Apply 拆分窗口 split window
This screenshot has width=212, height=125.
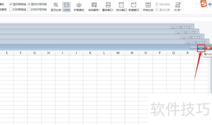point(121,7)
